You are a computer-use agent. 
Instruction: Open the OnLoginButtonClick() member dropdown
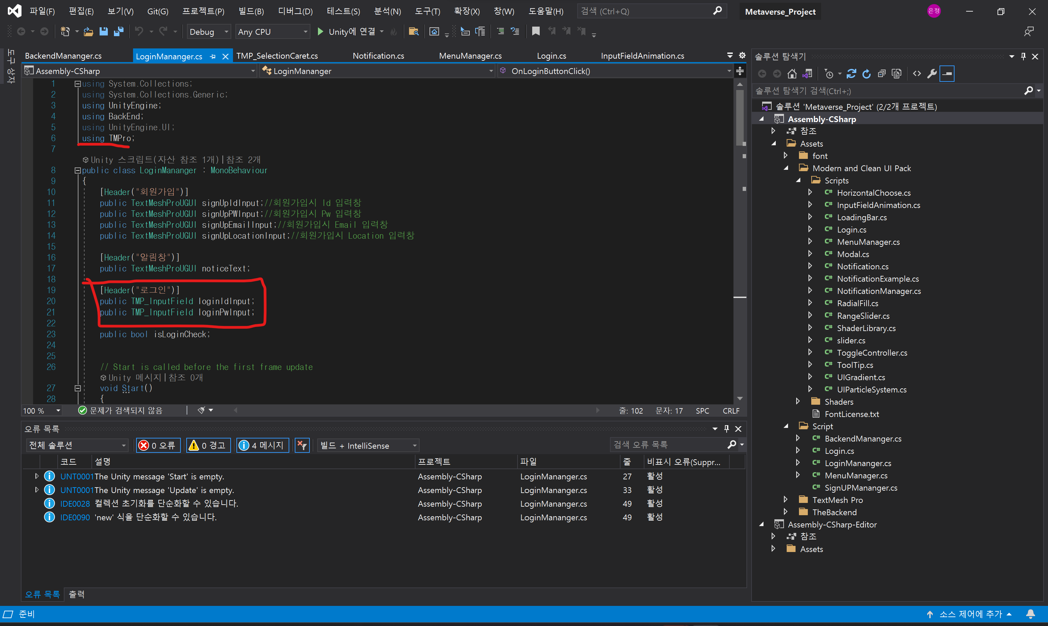(x=615, y=71)
